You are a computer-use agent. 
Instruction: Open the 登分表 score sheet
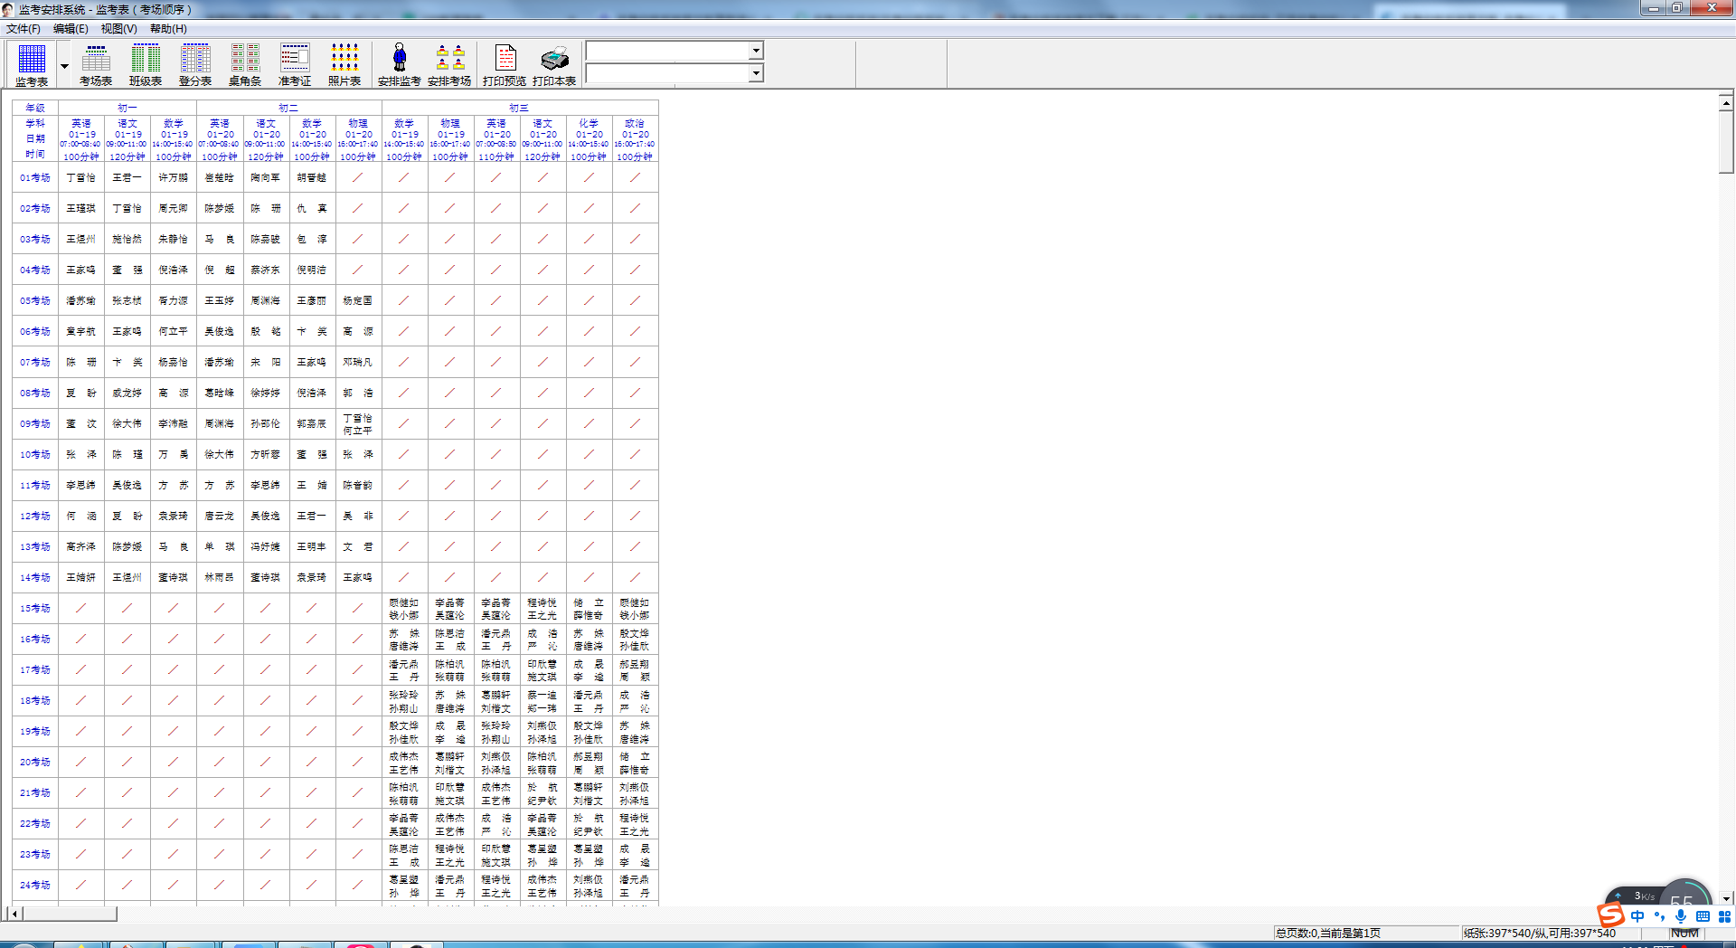(x=195, y=64)
